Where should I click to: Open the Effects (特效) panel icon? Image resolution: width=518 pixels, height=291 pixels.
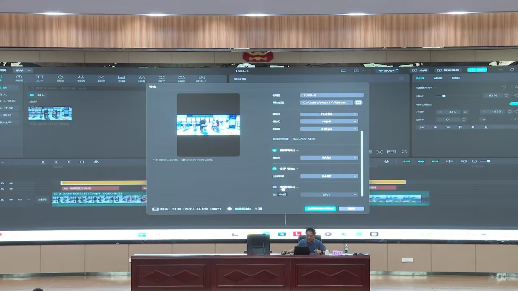[x=81, y=78]
